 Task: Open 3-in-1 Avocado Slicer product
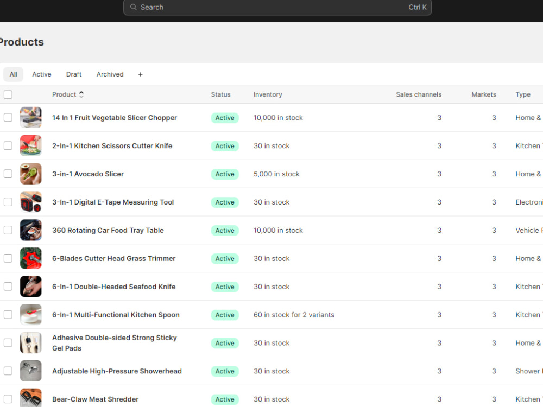click(88, 174)
